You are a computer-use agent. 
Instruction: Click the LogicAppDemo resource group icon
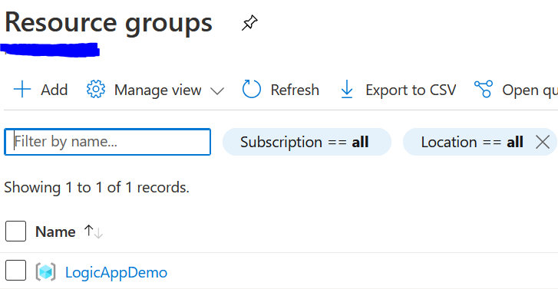46,272
